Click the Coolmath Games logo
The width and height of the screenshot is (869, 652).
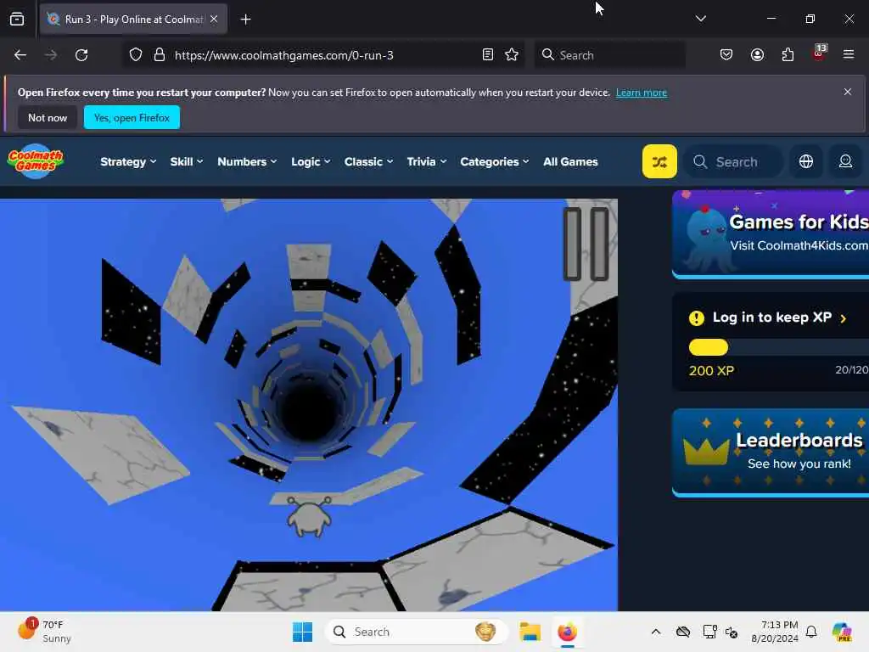pos(36,161)
